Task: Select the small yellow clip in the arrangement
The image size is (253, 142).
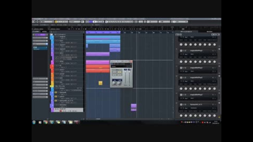Action: click(100, 83)
